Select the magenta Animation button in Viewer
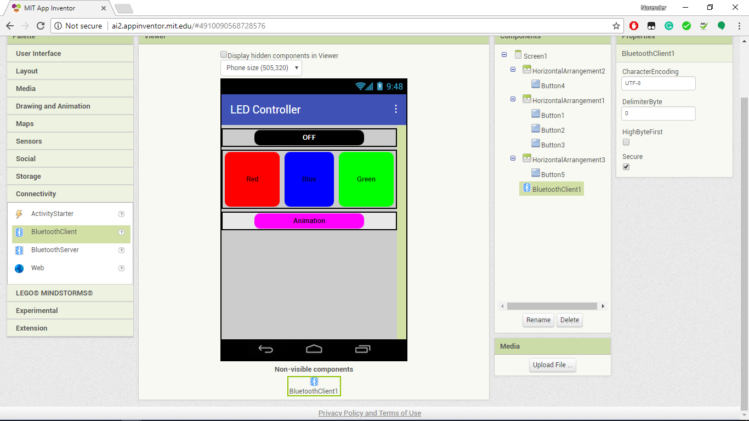Image resolution: width=749 pixels, height=421 pixels. [x=309, y=221]
